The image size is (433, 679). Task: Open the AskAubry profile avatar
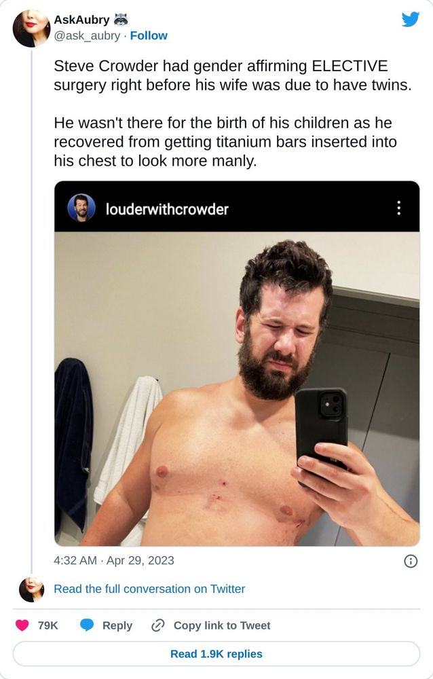click(32, 28)
